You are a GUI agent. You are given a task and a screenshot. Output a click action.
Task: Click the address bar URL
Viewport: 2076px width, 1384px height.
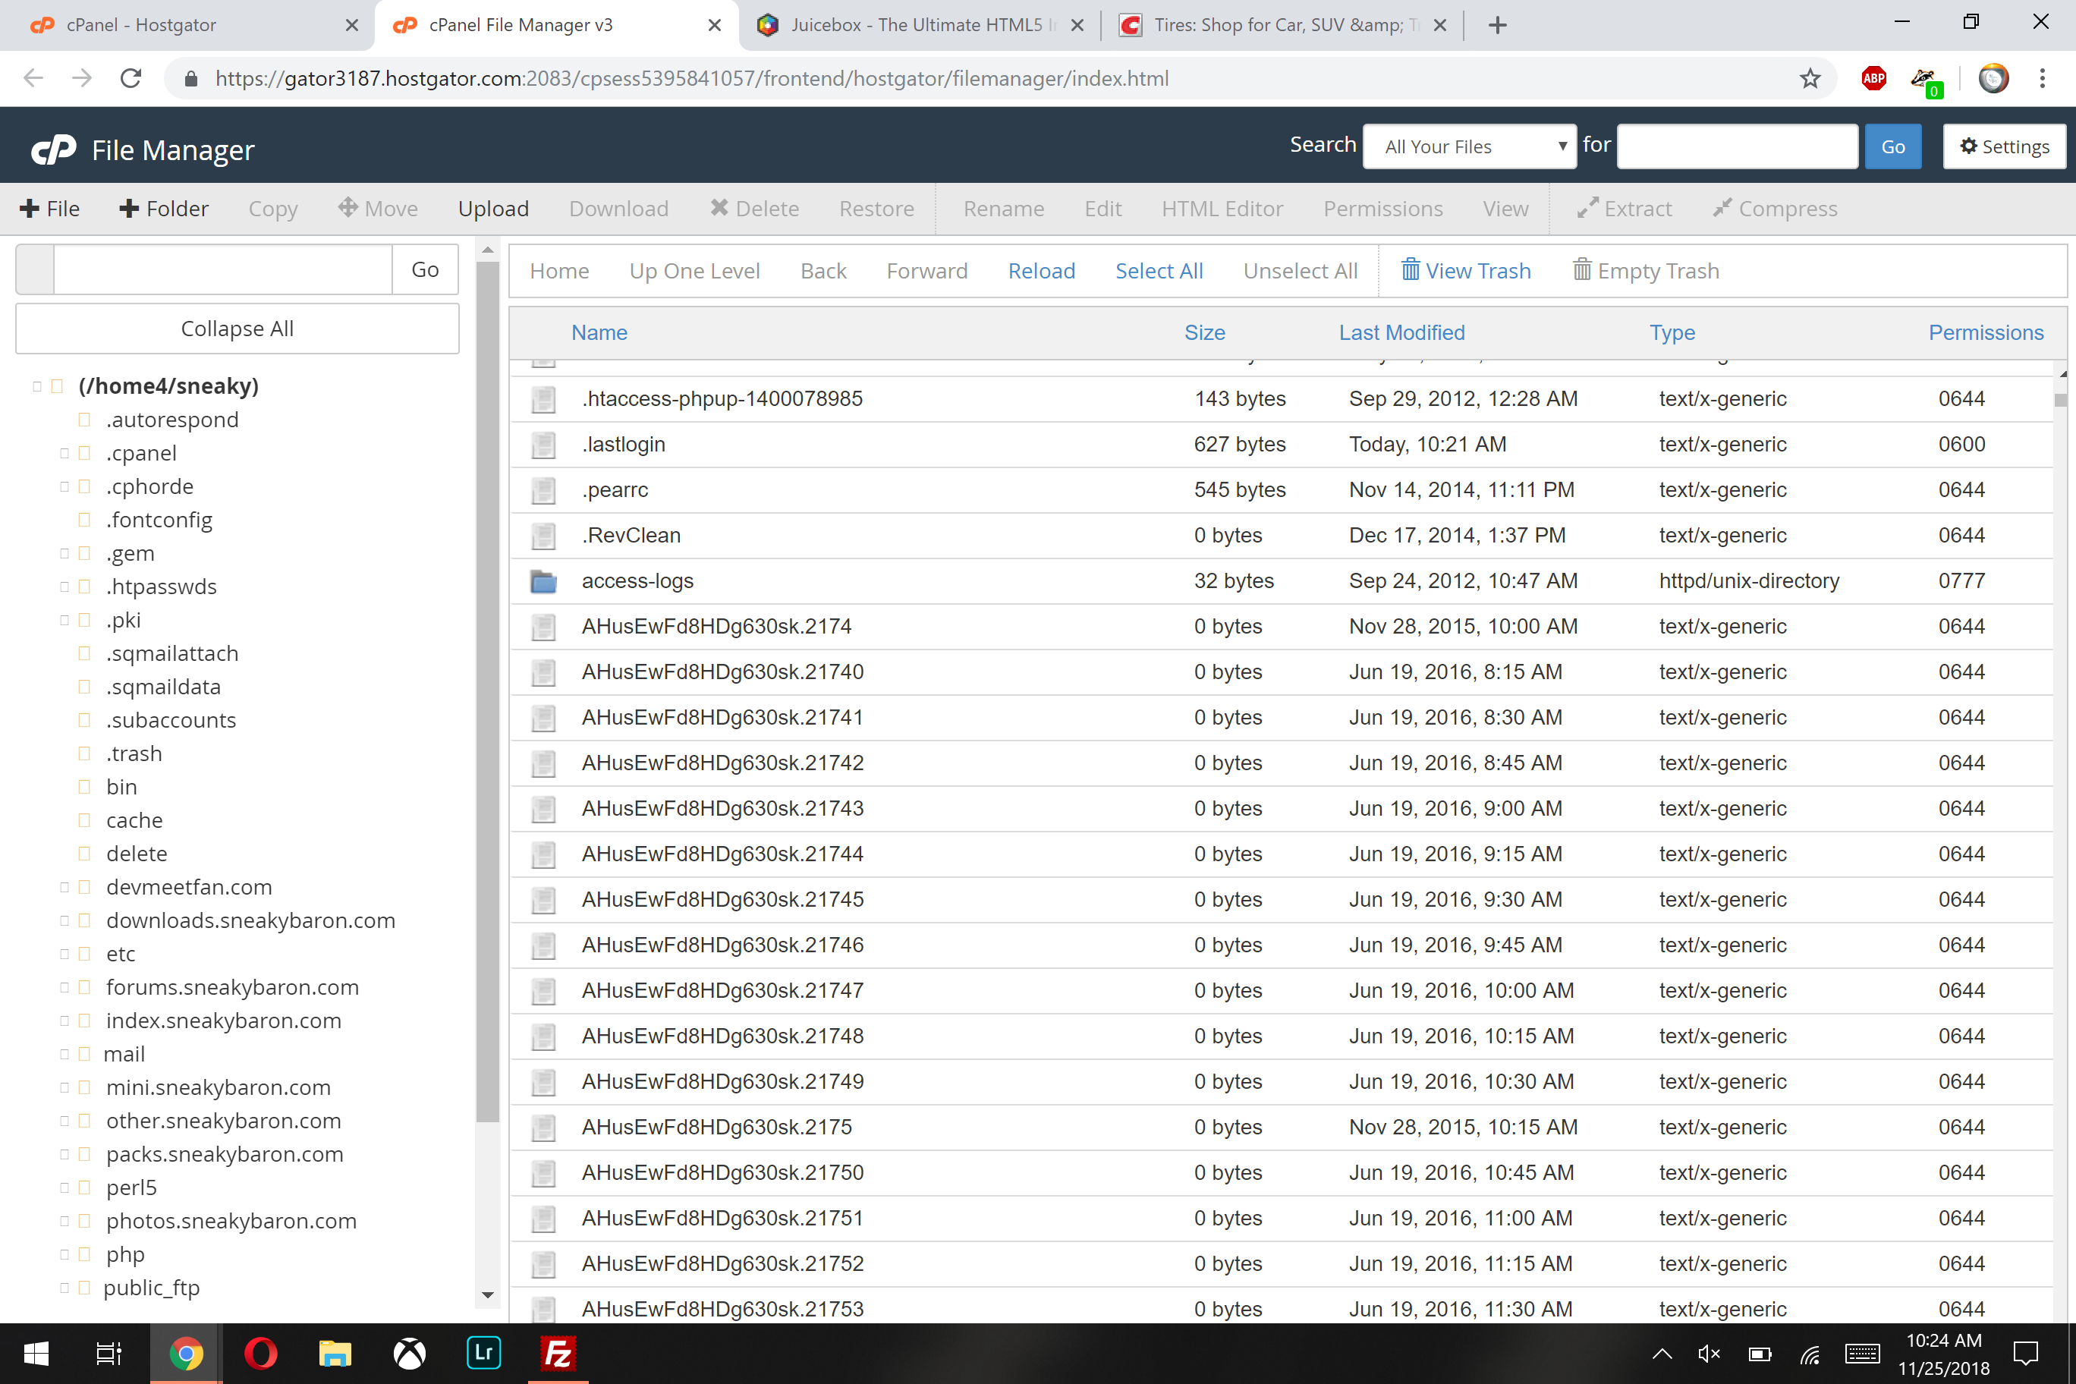pyautogui.click(x=692, y=79)
